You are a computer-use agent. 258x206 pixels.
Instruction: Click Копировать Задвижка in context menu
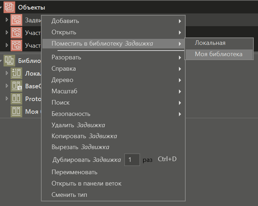pos(84,136)
